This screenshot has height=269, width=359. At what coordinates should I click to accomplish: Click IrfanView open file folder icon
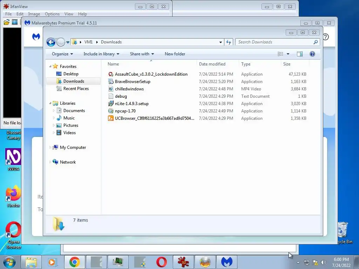(x=7, y=22)
